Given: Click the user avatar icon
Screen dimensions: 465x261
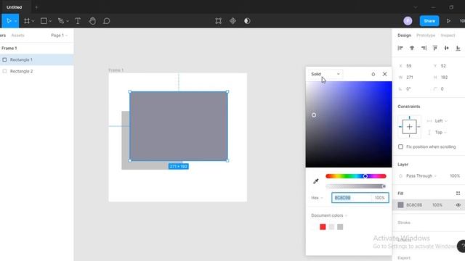Looking at the screenshot, I should point(408,21).
